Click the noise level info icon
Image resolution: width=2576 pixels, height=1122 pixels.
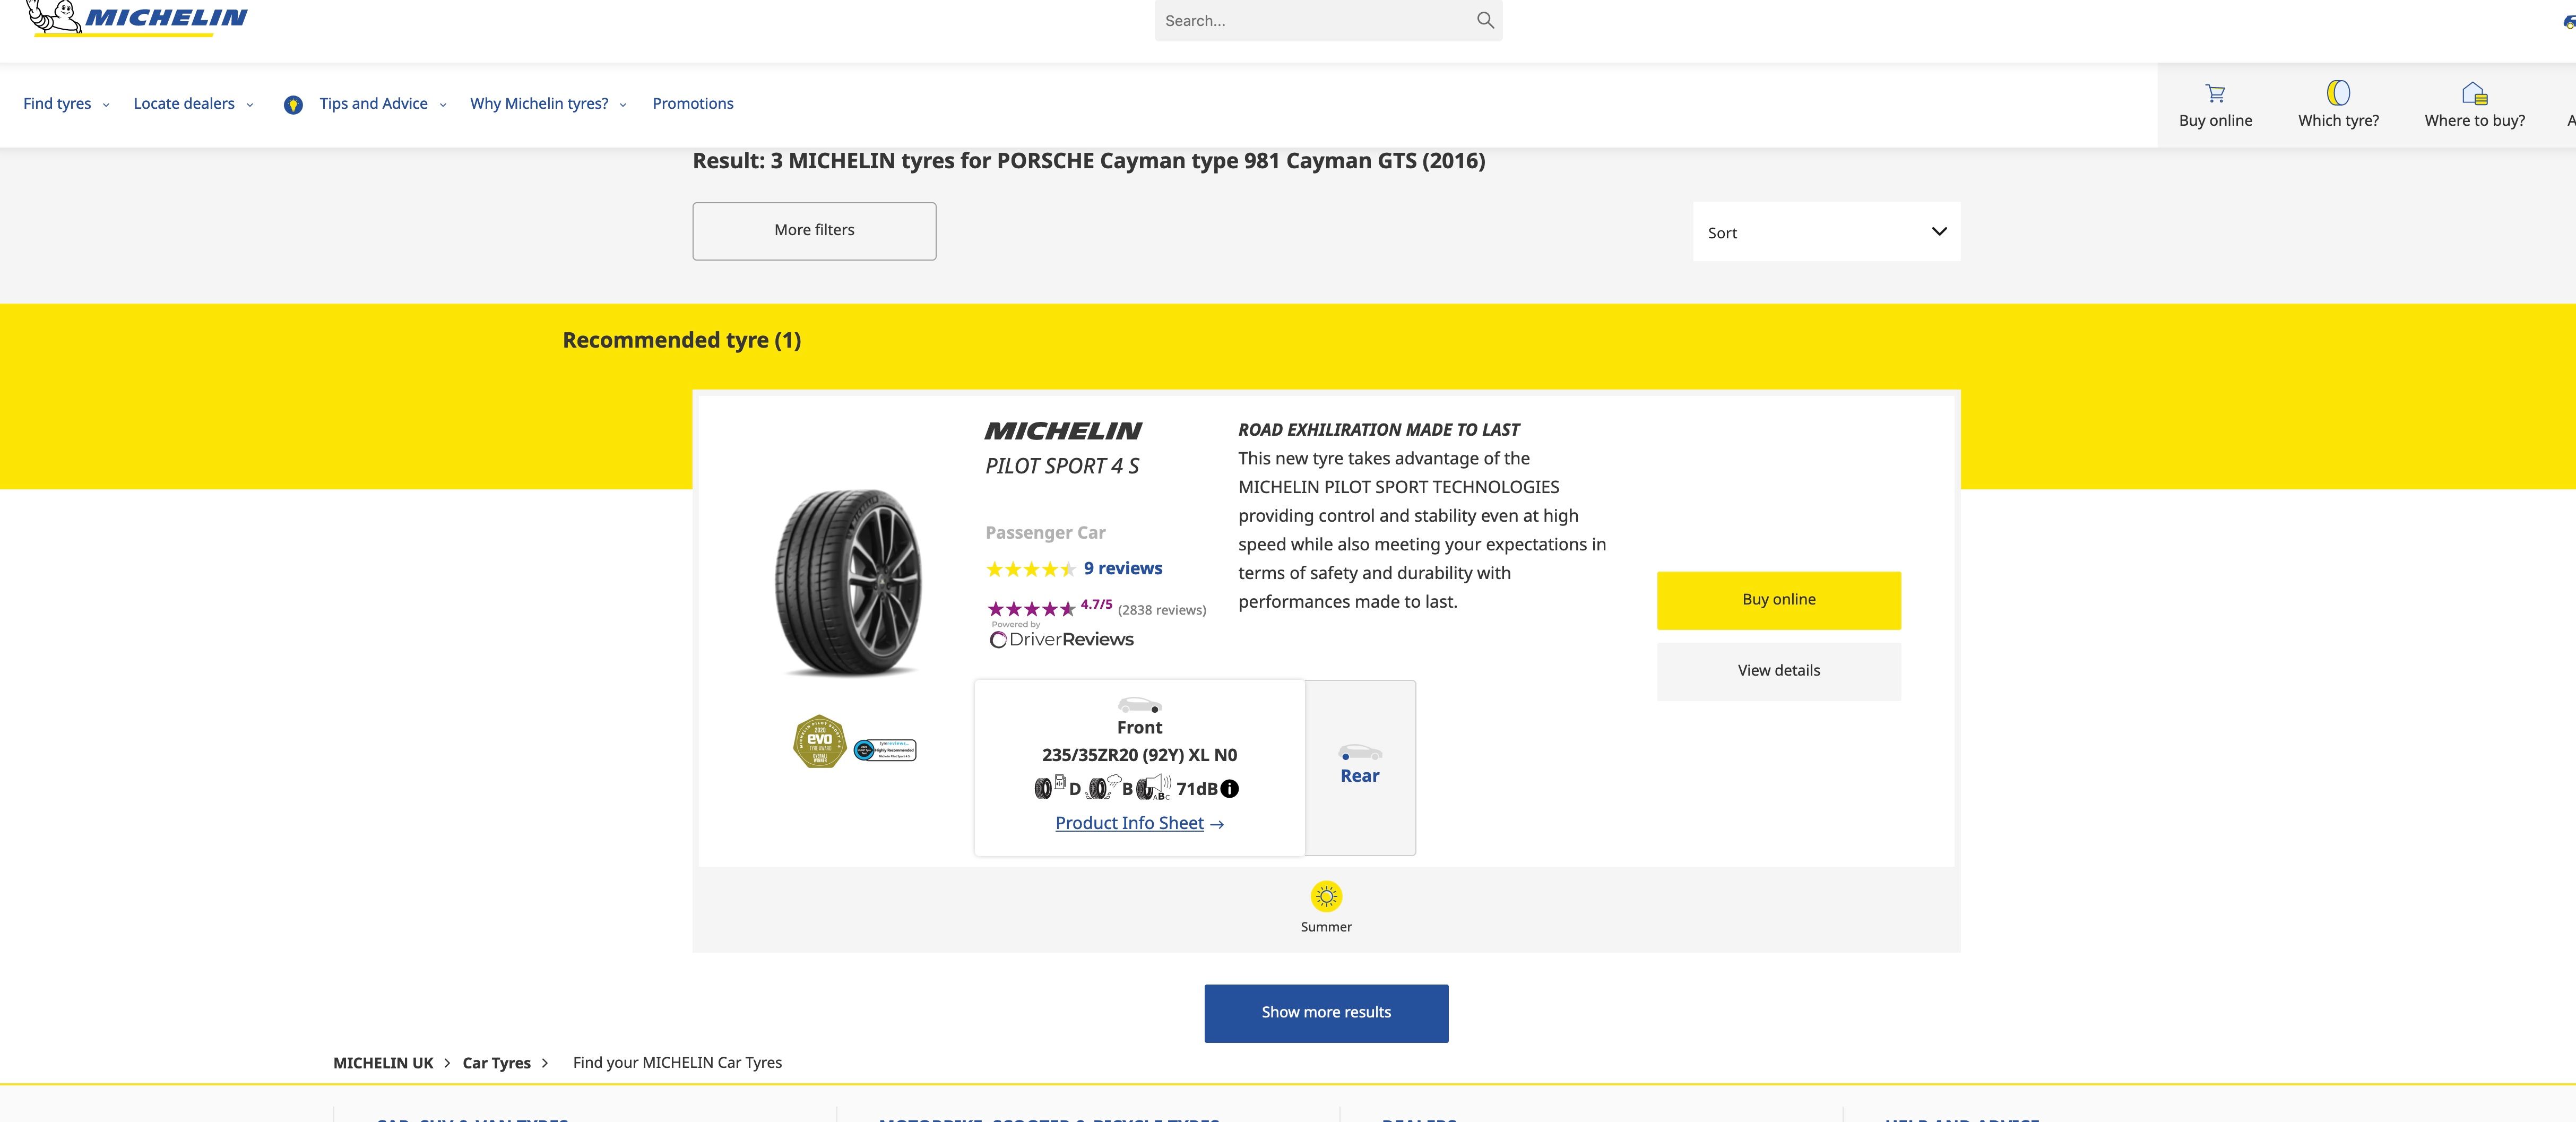coord(1230,789)
